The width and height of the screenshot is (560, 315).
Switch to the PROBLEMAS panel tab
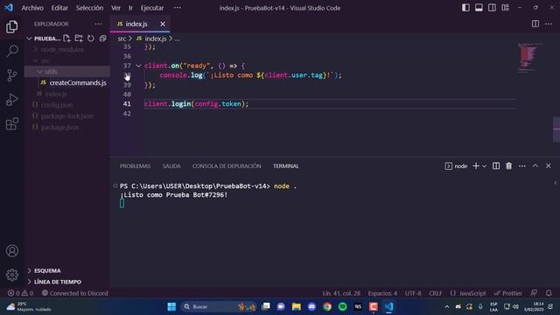tap(135, 166)
